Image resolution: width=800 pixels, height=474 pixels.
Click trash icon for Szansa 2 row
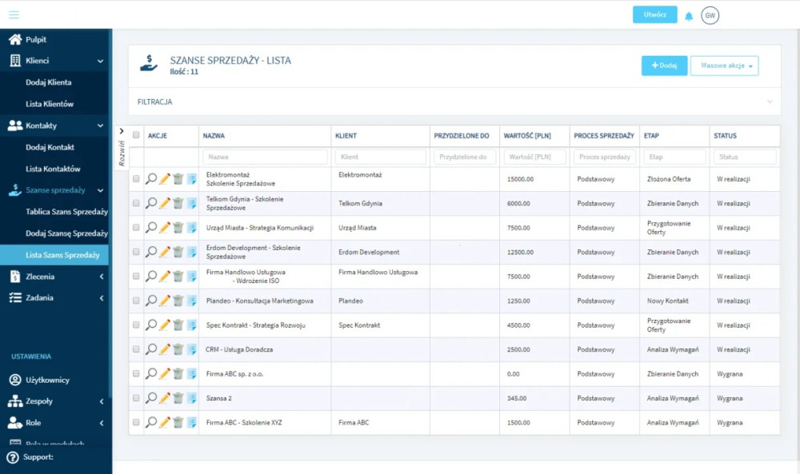pos(178,398)
